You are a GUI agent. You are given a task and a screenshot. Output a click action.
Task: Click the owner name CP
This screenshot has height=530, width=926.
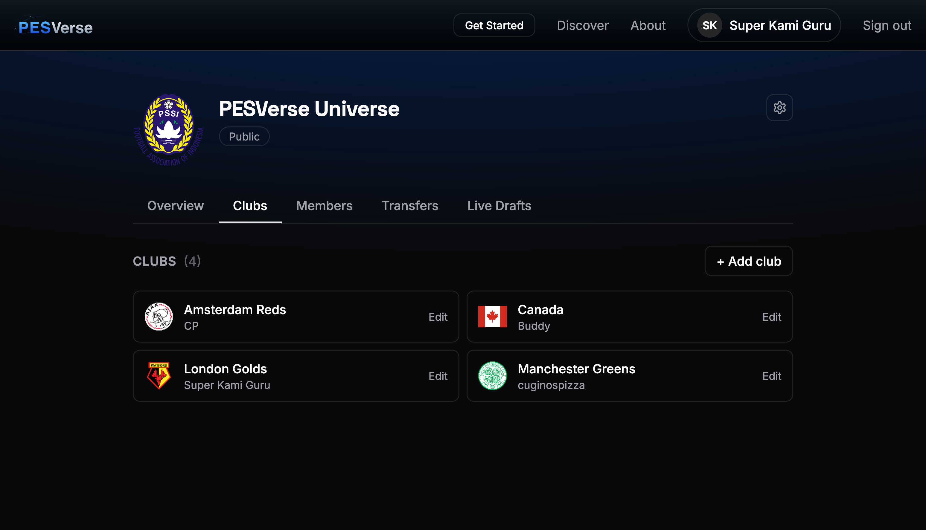point(191,326)
